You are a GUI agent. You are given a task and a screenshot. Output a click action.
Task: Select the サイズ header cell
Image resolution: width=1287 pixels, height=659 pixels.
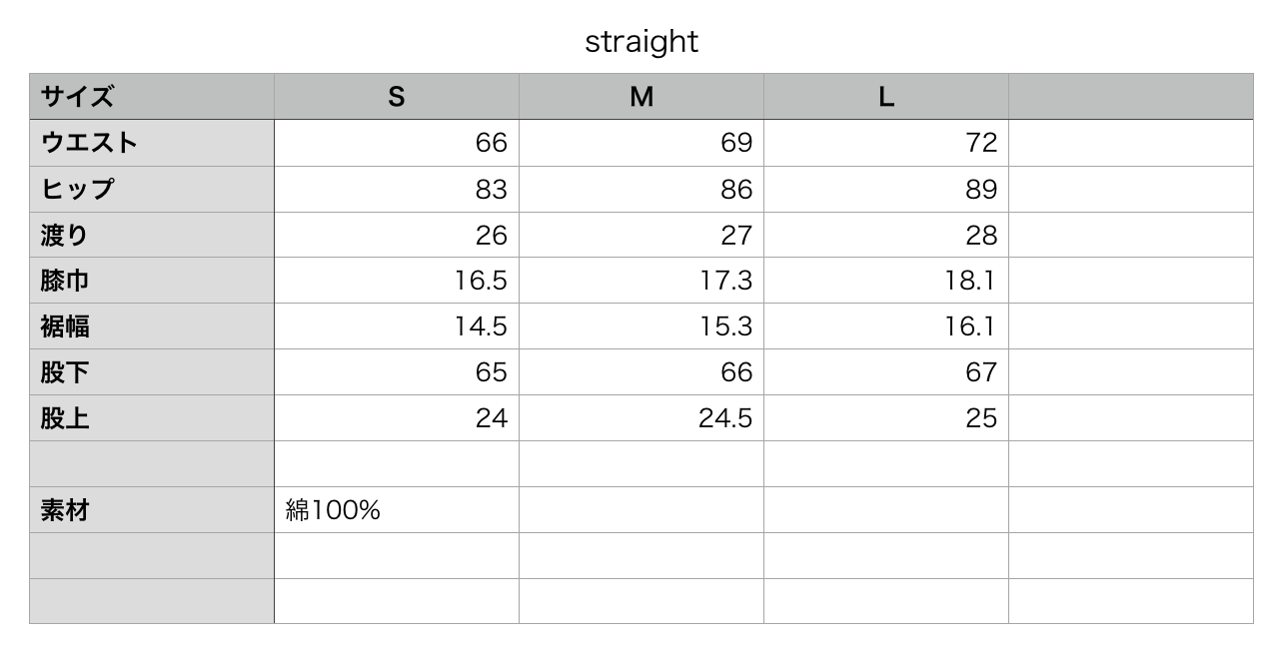click(x=152, y=97)
